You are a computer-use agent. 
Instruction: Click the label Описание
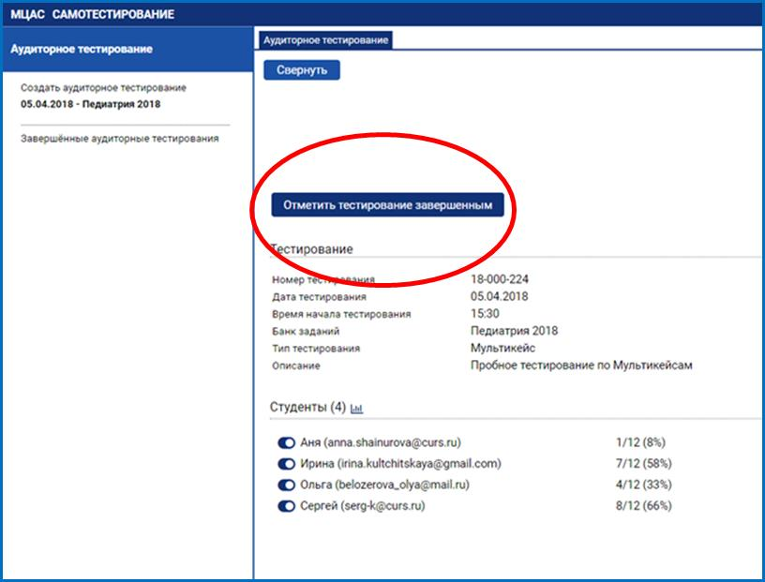pos(295,366)
